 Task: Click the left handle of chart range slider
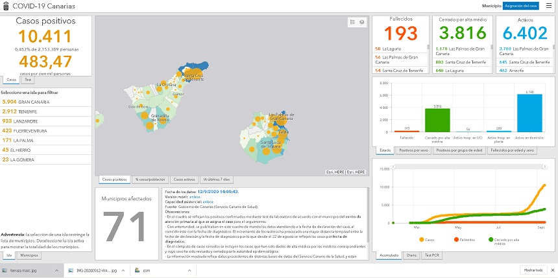[392, 165]
